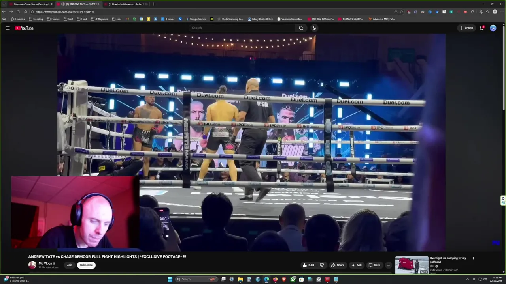Open Xbox app from the taskbar
Viewport: 506px width, 284px height.
(293, 279)
